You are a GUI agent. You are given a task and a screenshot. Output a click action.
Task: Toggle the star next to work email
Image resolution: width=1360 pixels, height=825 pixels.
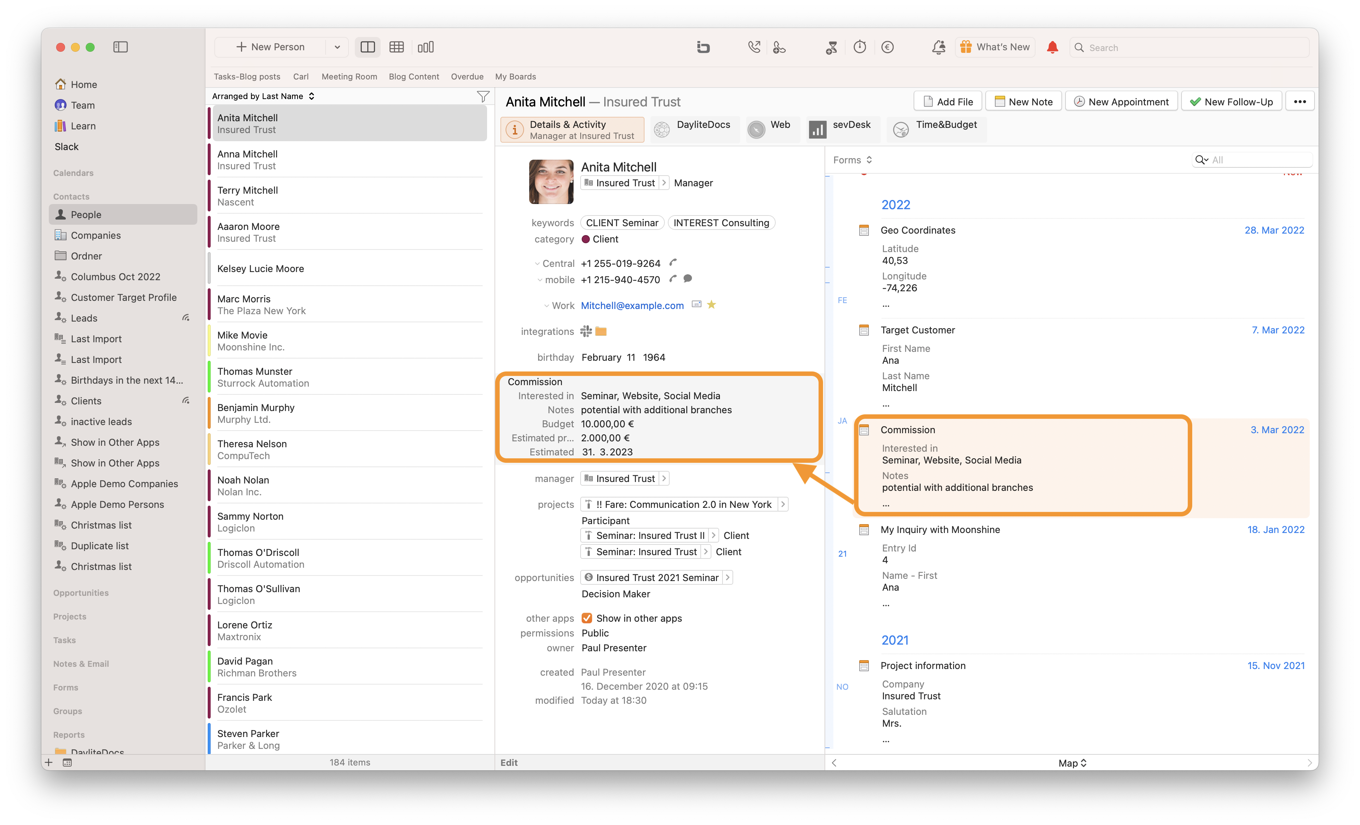tap(711, 304)
